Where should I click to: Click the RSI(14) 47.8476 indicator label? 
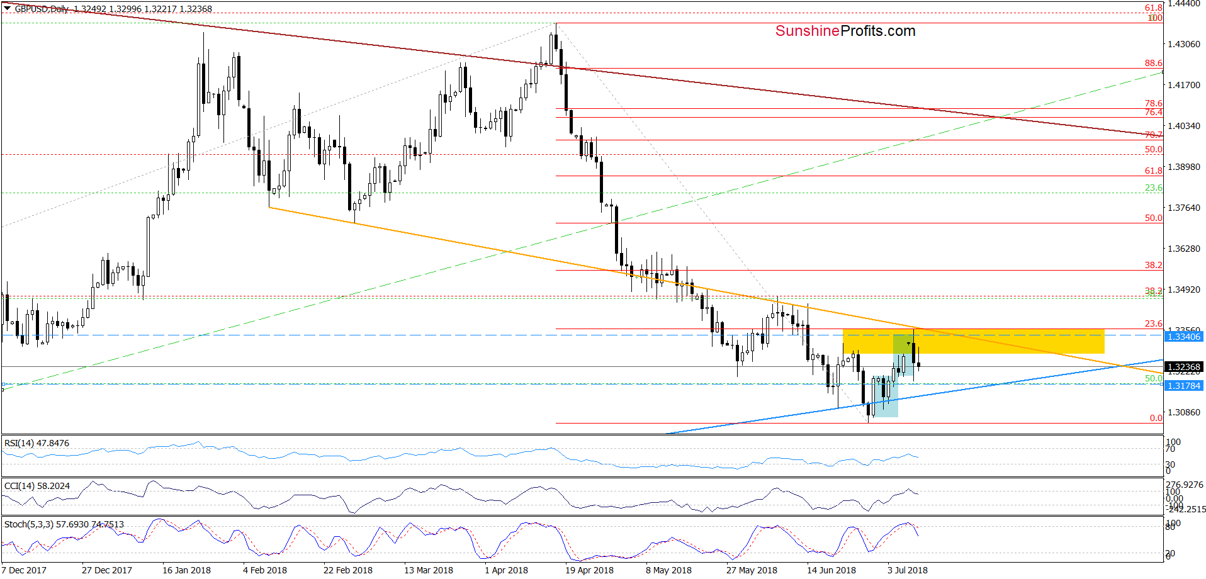click(x=37, y=443)
